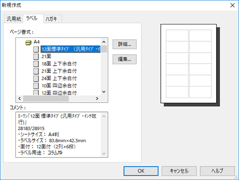Click the sheet icon next to 12面 四辺余白付

click(36, 92)
